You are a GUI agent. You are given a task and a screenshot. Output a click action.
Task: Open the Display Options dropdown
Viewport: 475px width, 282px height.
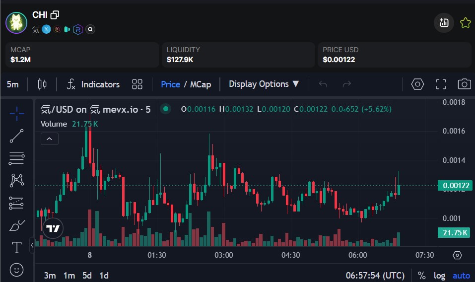click(264, 84)
